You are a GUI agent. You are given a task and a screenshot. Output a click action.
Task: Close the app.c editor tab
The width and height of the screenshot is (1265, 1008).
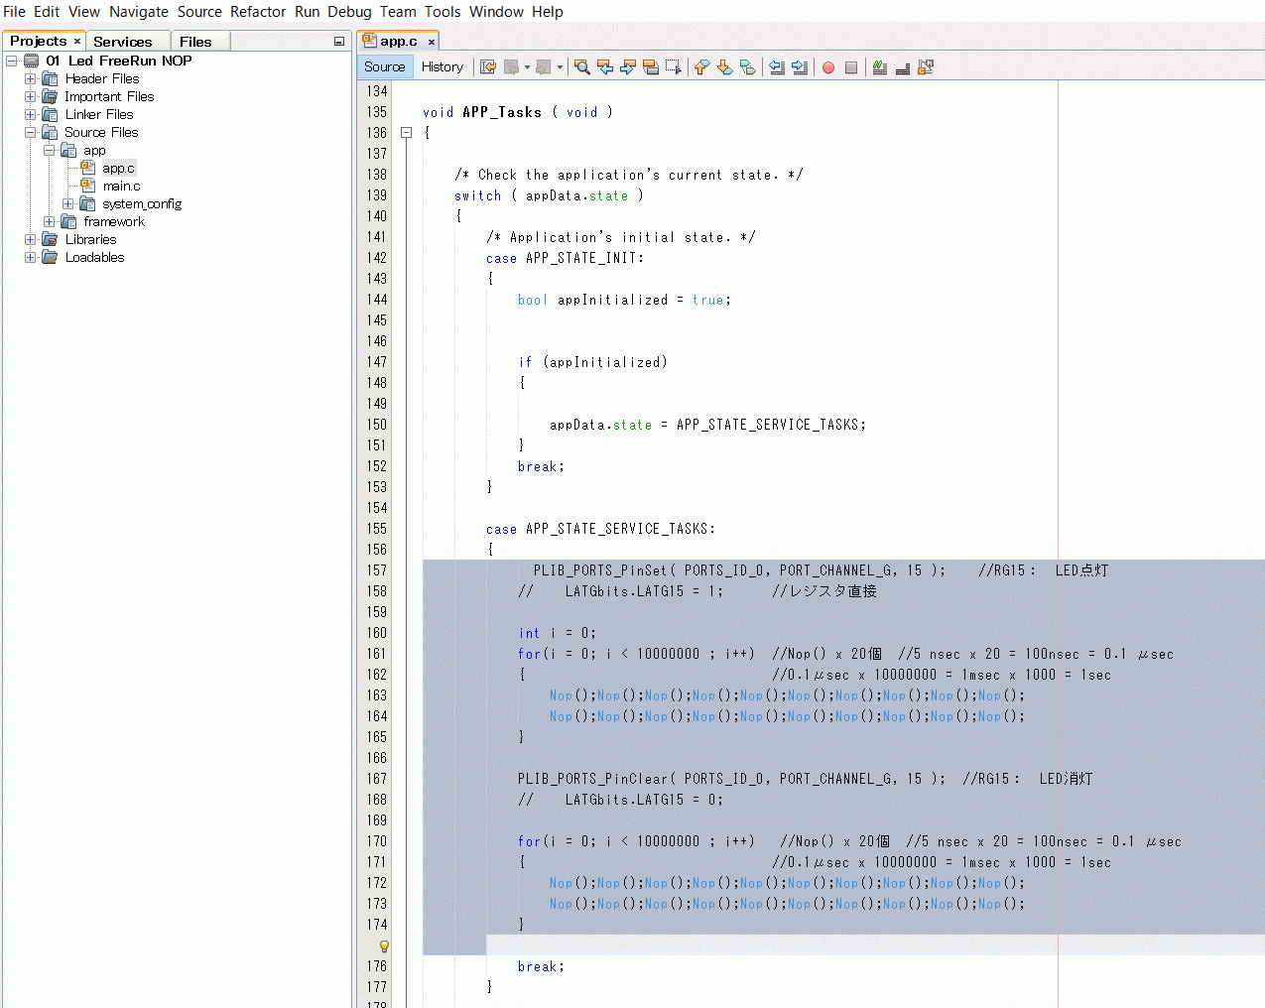[x=432, y=41]
